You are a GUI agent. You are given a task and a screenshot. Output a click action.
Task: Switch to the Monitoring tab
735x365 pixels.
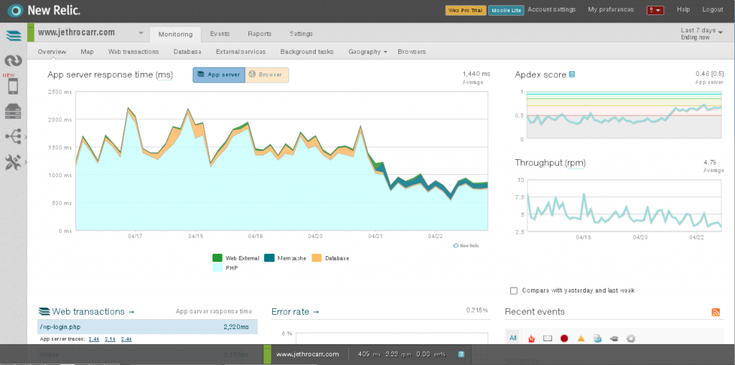(175, 34)
